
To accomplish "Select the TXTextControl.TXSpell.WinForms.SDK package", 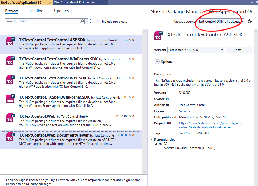I will pyautogui.click(x=71, y=101).
